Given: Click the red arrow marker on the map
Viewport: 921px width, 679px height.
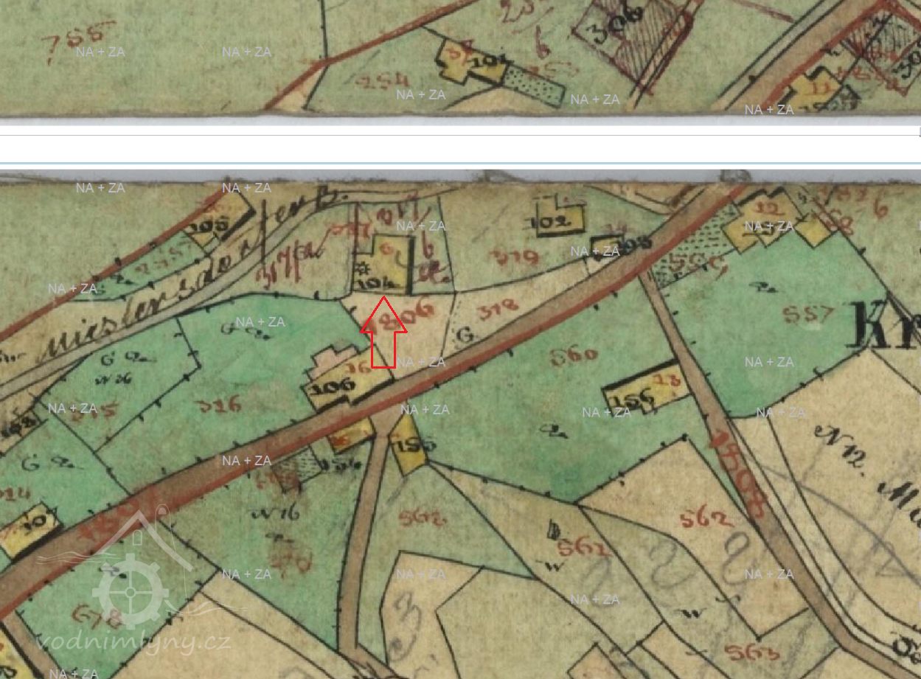Looking at the screenshot, I should pyautogui.click(x=383, y=333).
